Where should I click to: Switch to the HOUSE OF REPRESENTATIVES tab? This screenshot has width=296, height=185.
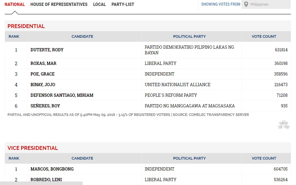click(x=59, y=4)
